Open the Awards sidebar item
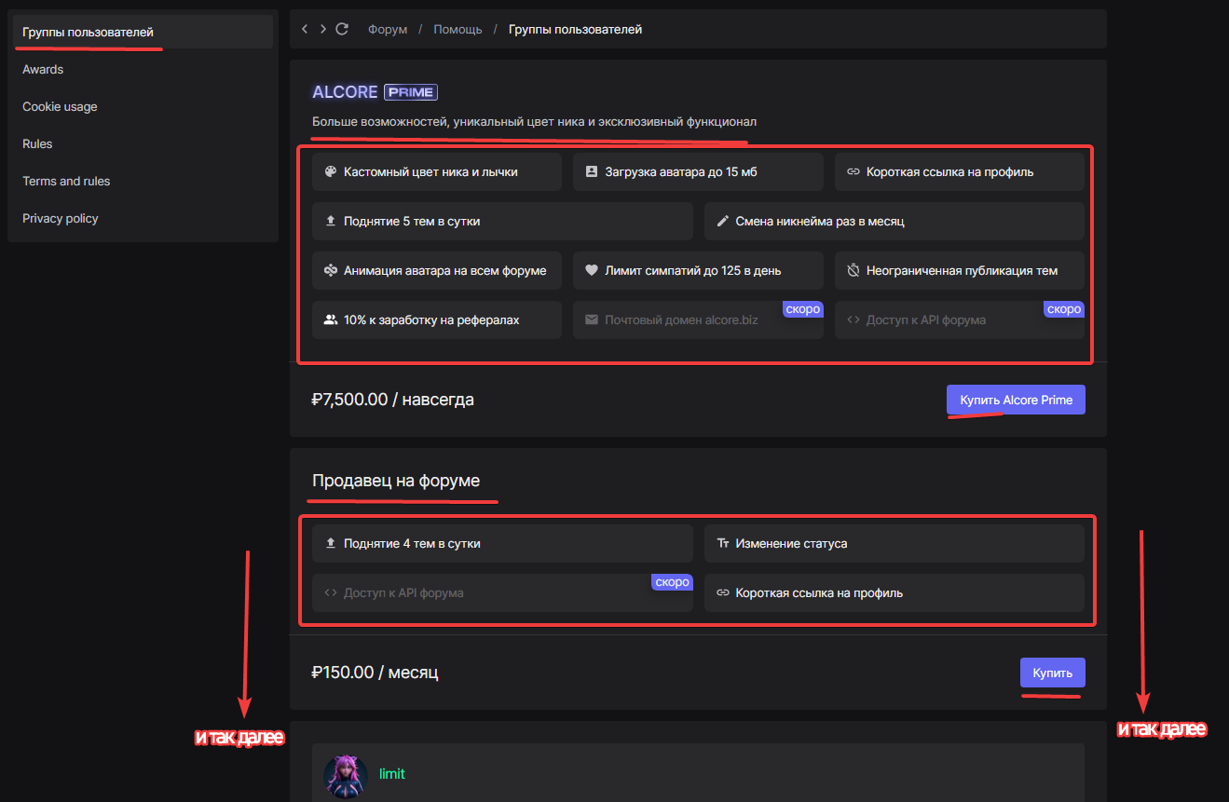 pyautogui.click(x=43, y=70)
